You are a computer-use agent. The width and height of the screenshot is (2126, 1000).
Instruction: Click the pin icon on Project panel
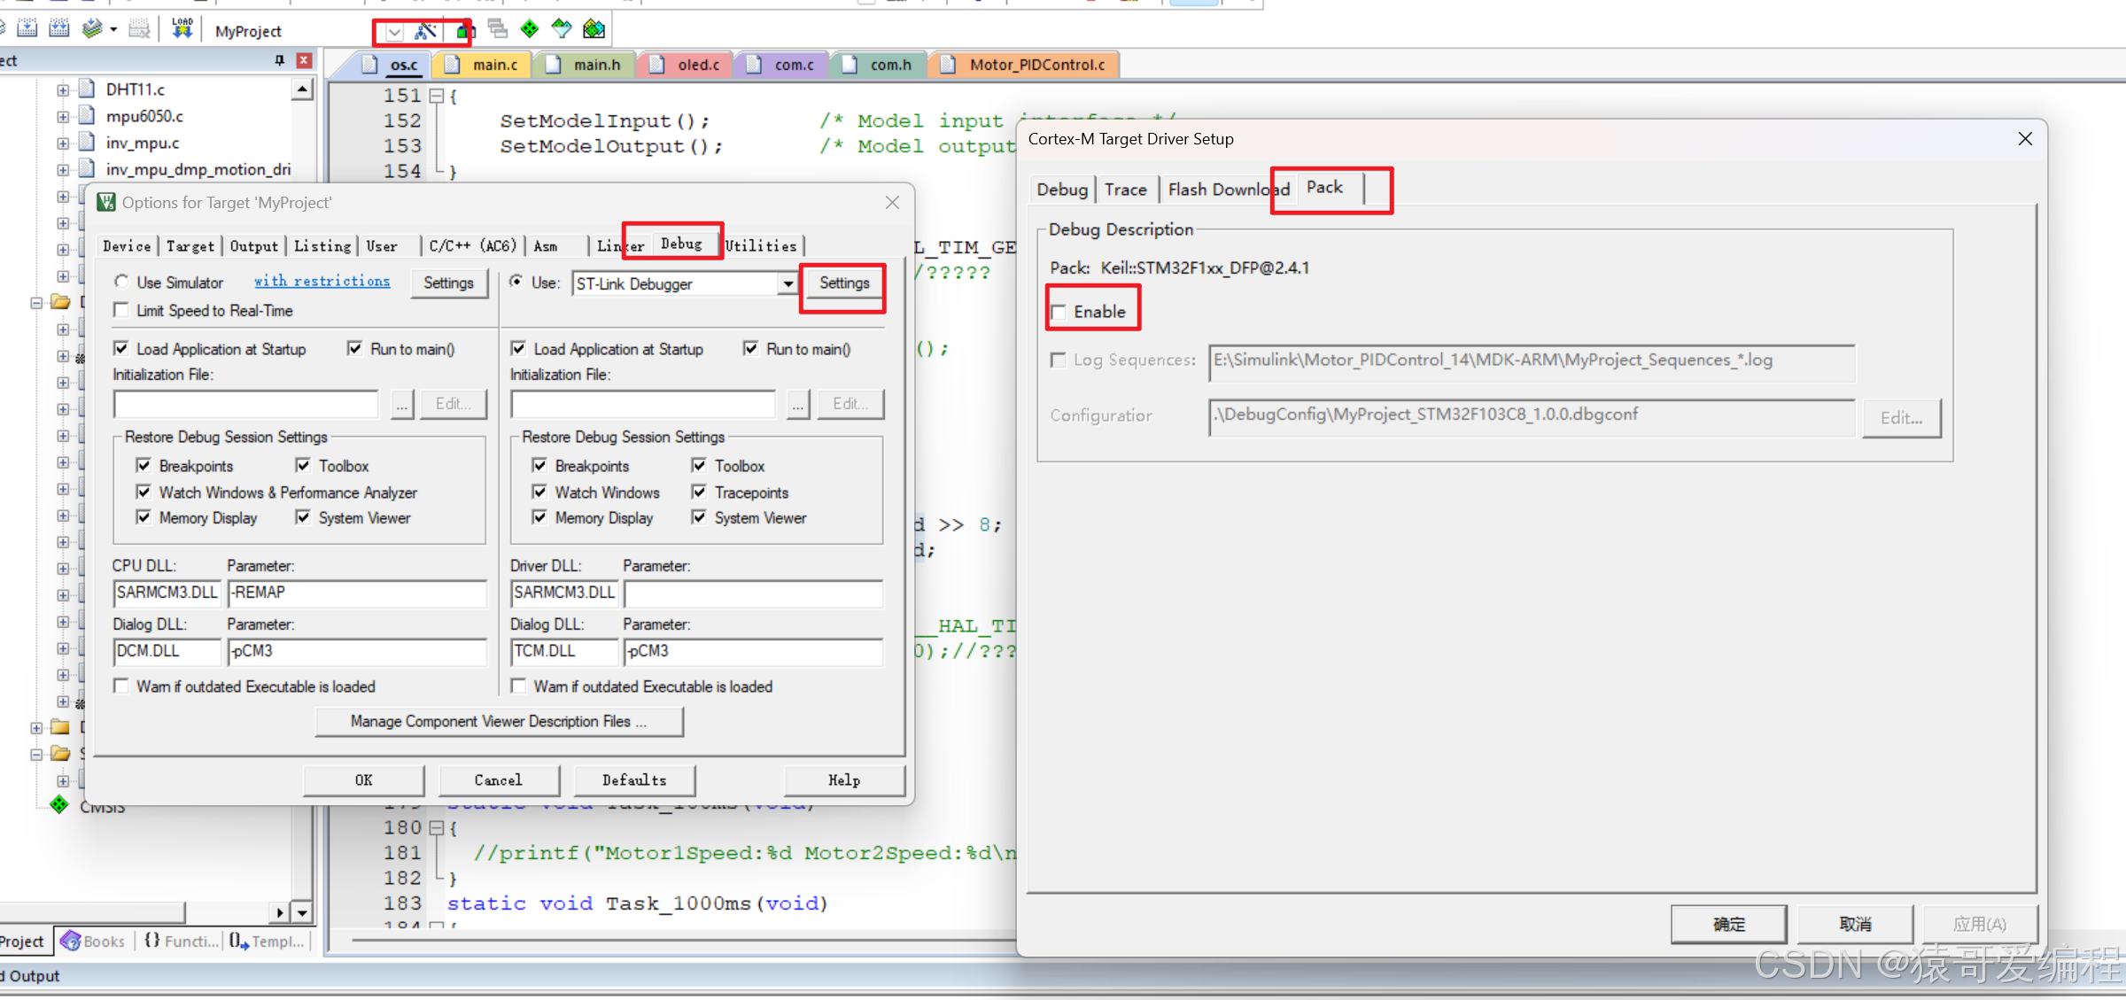(280, 60)
